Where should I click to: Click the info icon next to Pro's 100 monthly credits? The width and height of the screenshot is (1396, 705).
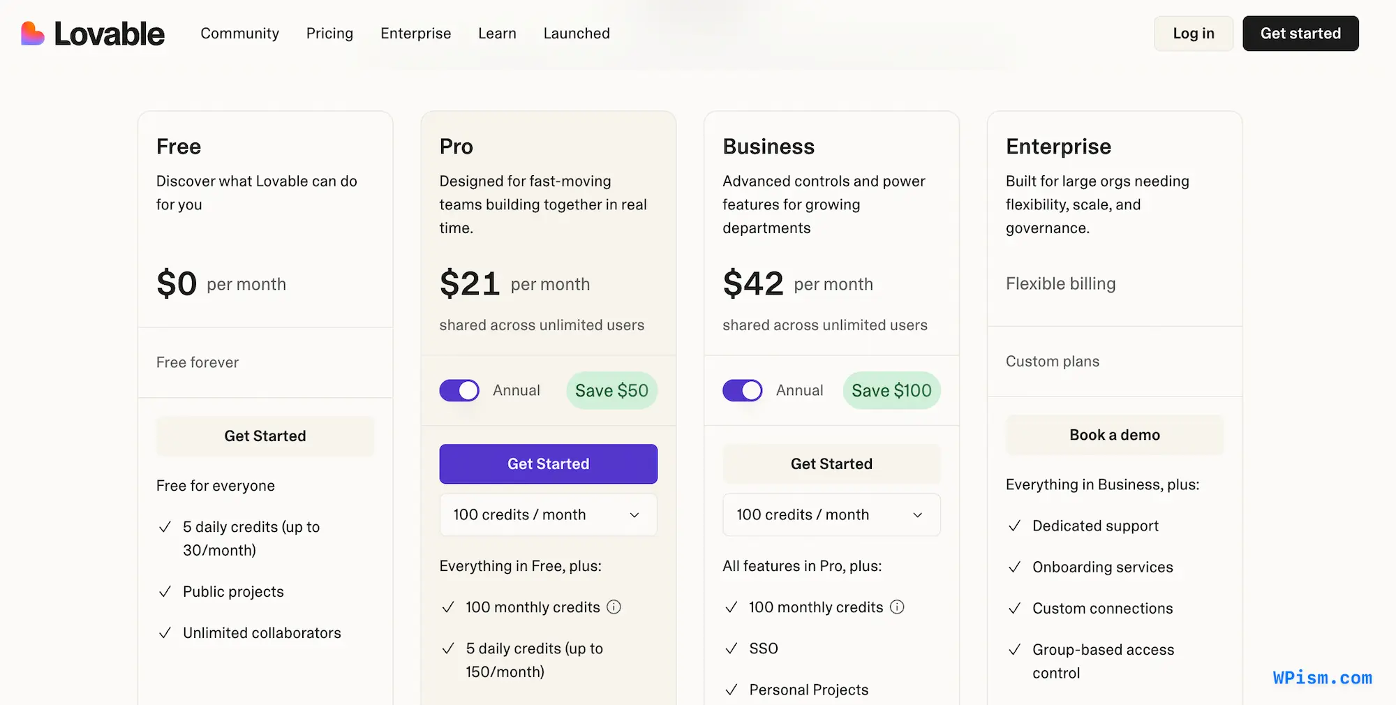[614, 607]
